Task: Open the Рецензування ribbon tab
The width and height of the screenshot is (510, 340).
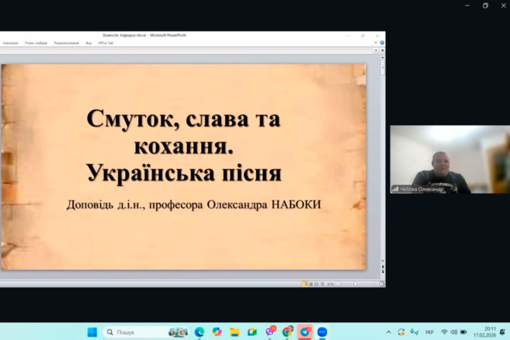Action: pyautogui.click(x=66, y=42)
